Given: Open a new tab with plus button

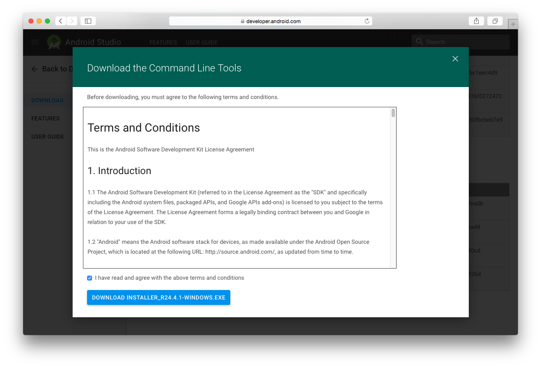Looking at the screenshot, I should 513,24.
